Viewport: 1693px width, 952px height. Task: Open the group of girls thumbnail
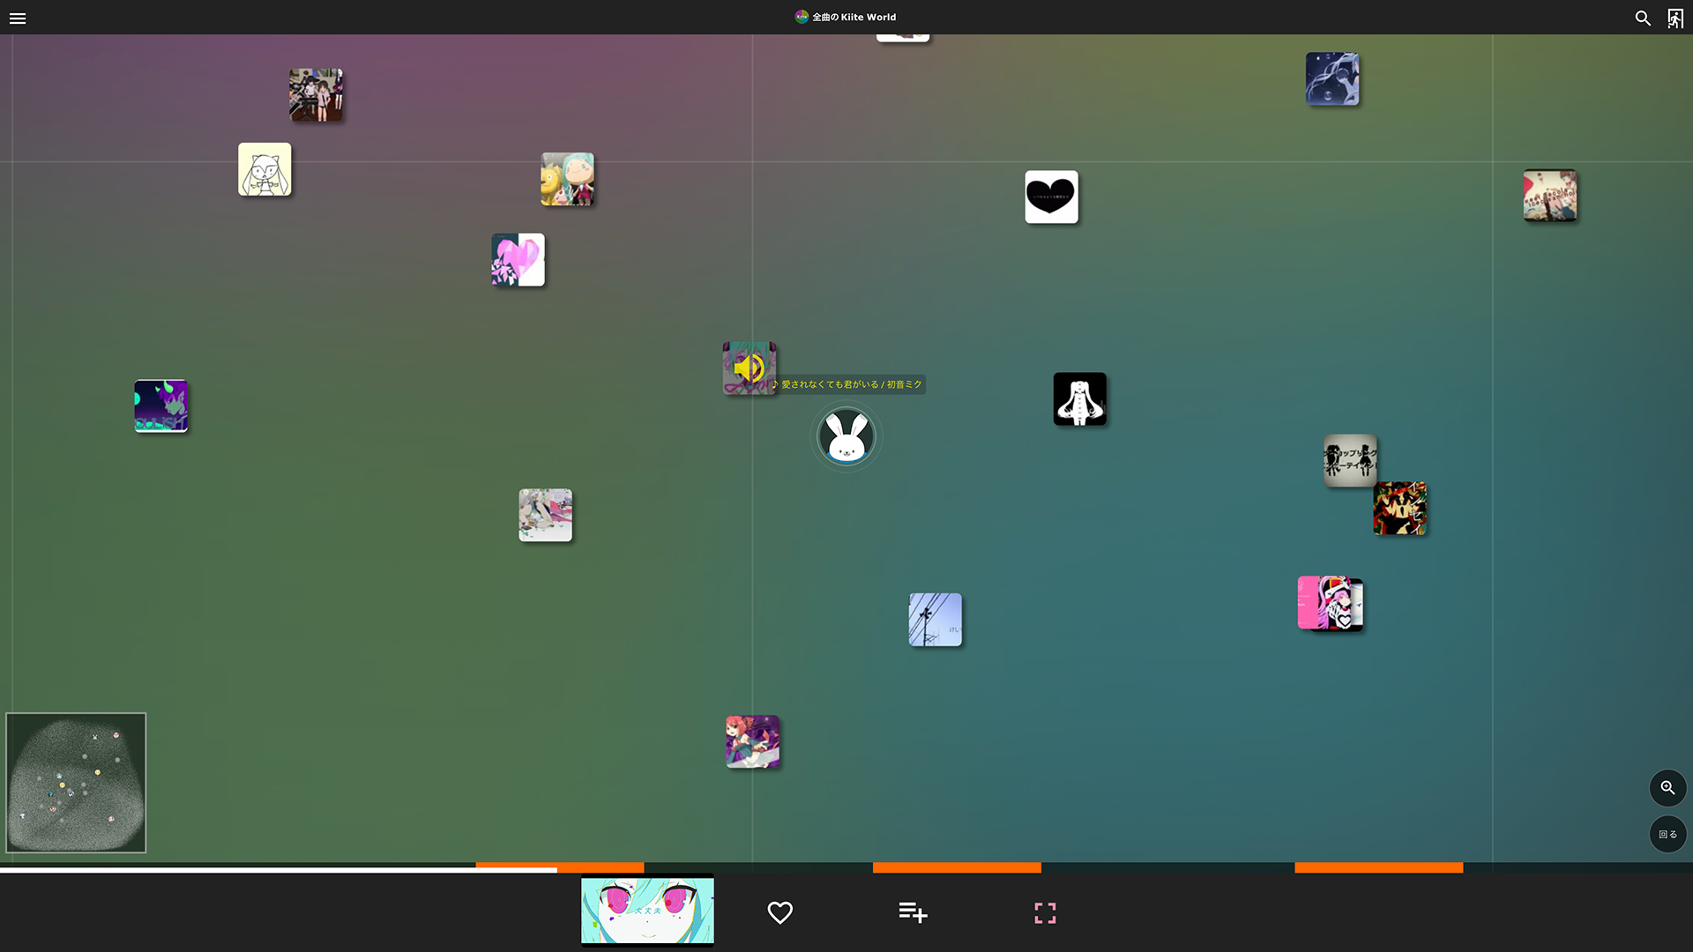316,94
